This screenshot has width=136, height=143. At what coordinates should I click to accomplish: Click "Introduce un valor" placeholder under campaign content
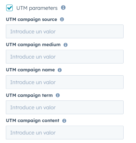33,133
